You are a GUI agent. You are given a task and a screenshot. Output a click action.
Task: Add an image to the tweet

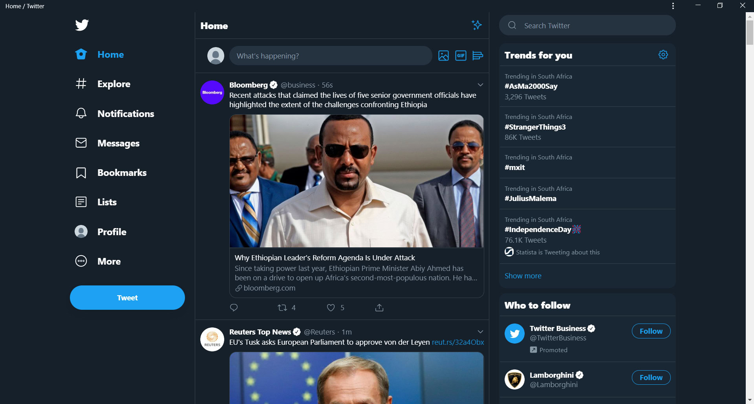click(443, 56)
